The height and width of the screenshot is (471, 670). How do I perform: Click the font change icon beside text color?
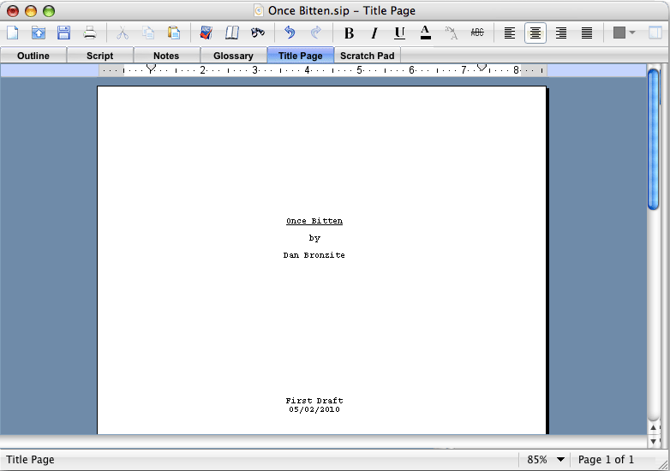click(x=451, y=33)
